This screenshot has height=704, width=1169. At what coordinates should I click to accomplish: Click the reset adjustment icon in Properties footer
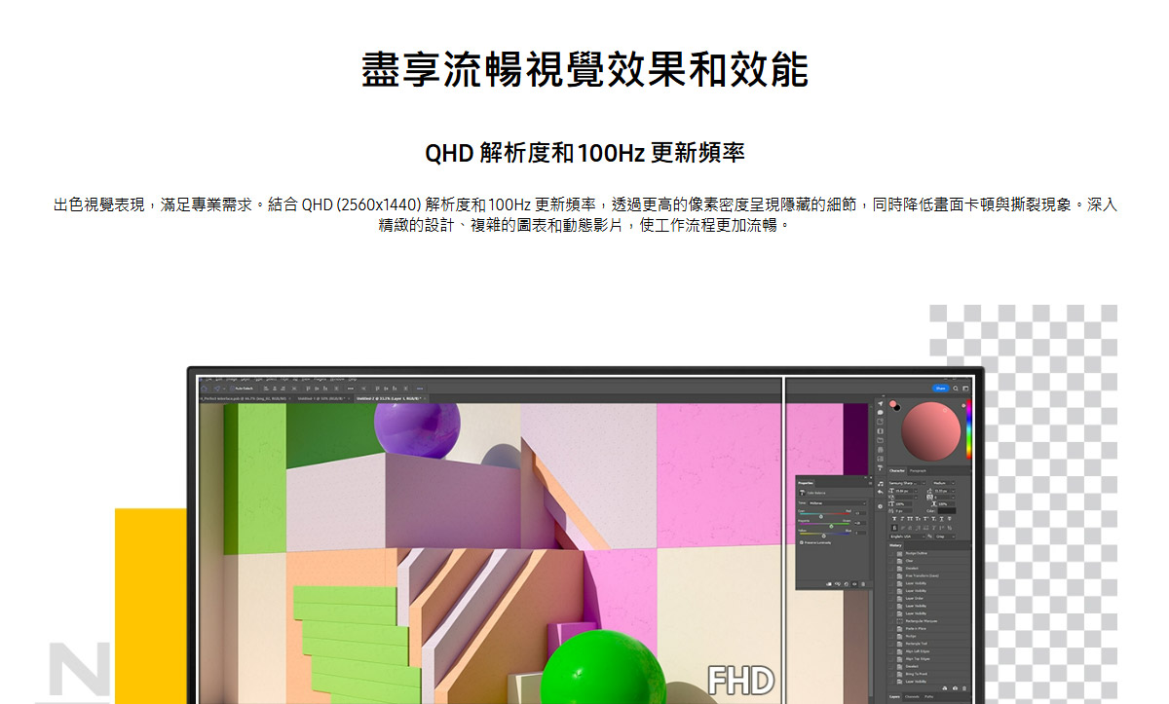[x=847, y=584]
